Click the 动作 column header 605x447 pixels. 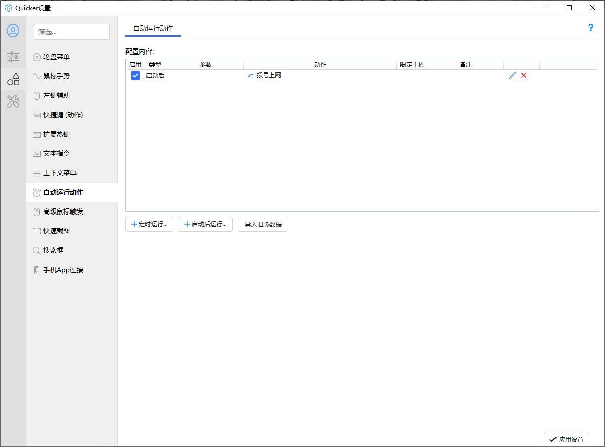(320, 65)
